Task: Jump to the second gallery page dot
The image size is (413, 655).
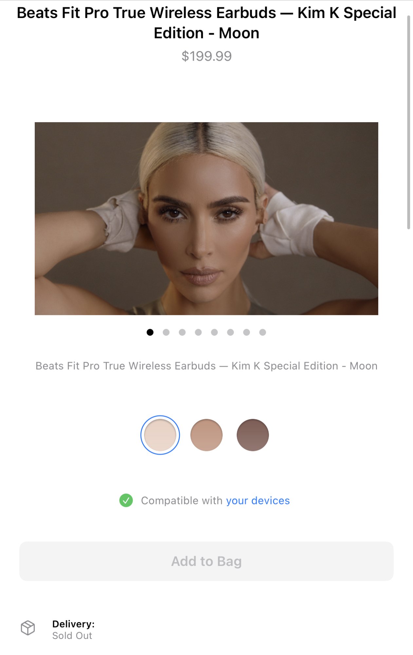Action: (x=166, y=332)
